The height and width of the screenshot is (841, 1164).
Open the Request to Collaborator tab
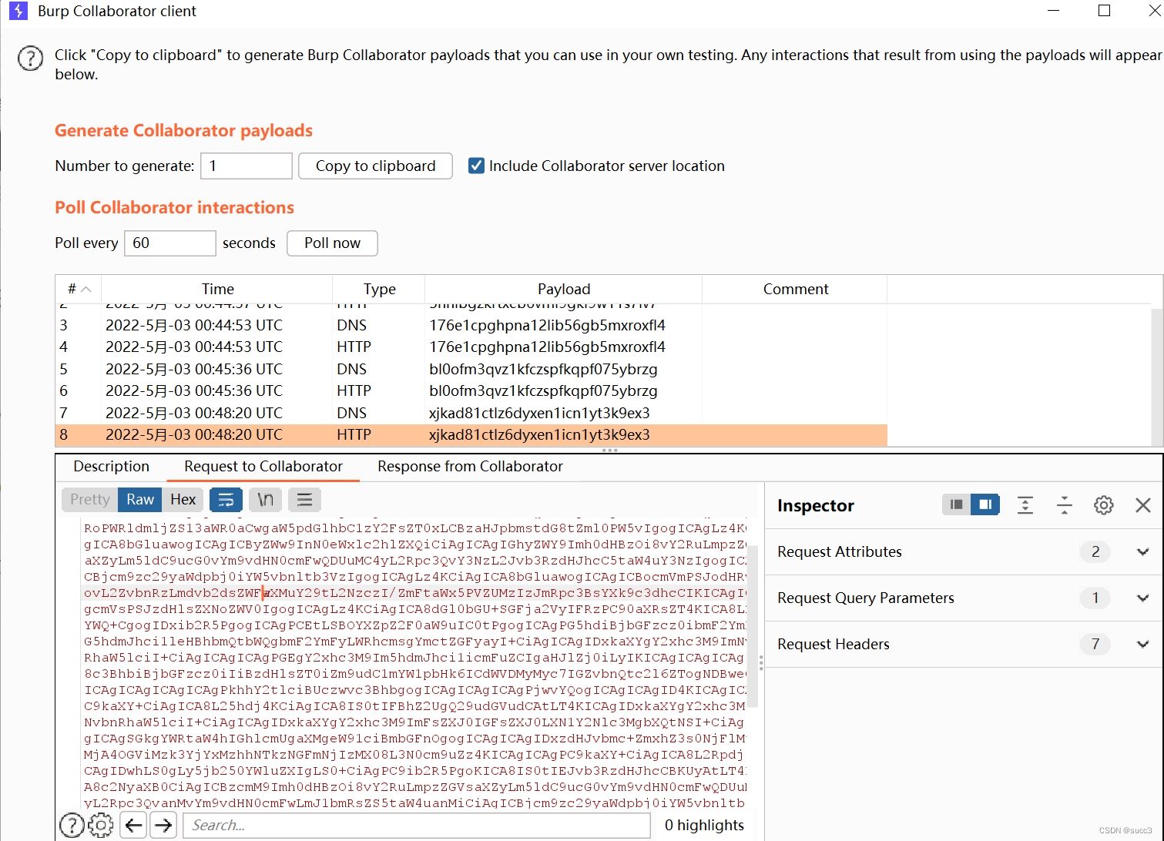[x=263, y=467]
